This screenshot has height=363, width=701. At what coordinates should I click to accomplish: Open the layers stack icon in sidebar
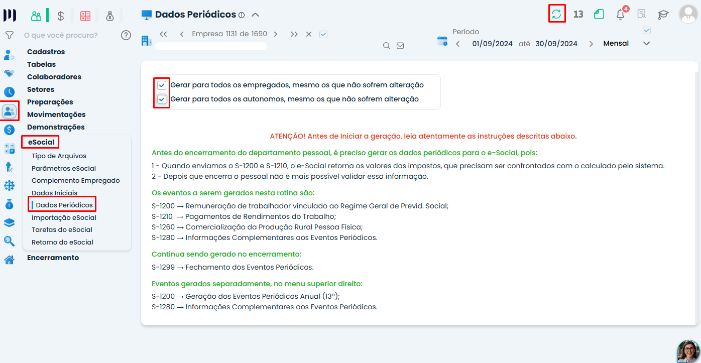[9, 222]
